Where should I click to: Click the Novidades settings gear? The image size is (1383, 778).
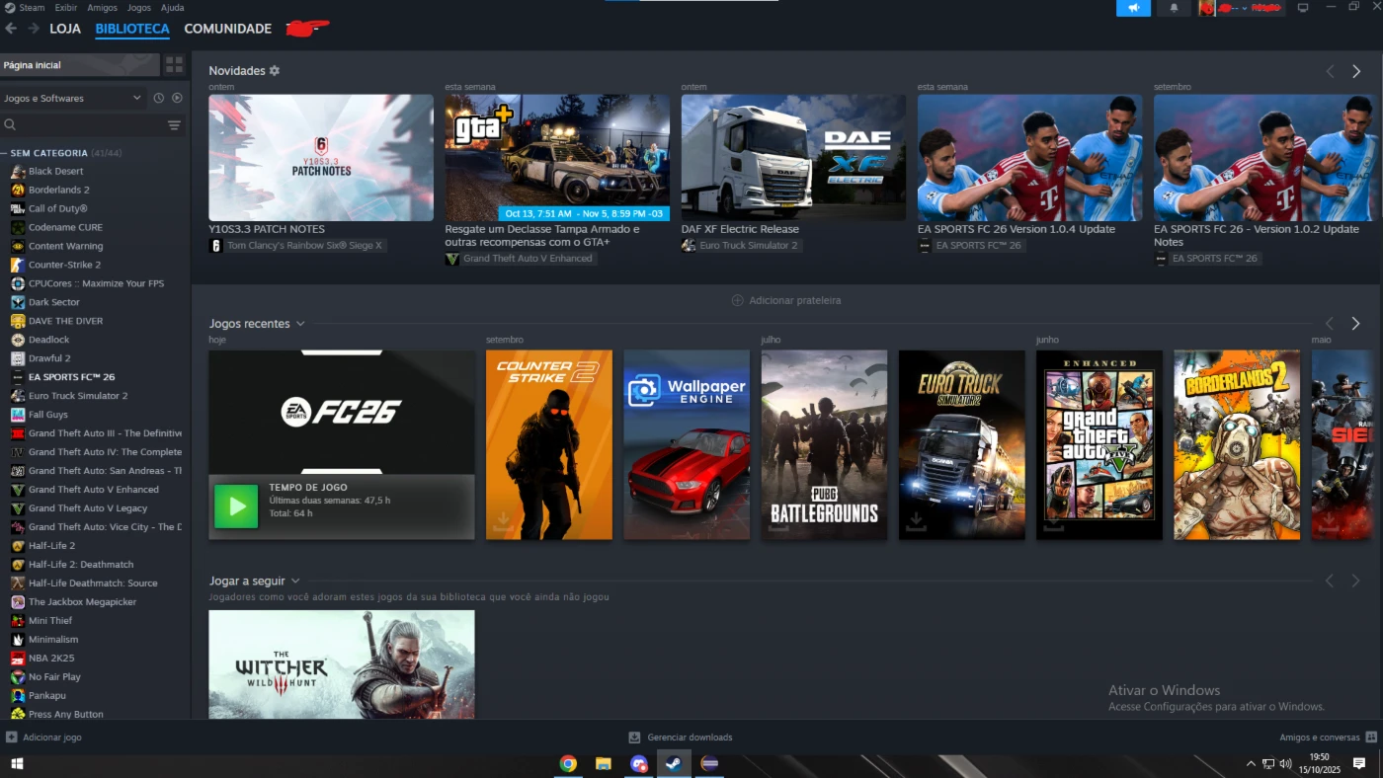point(275,71)
